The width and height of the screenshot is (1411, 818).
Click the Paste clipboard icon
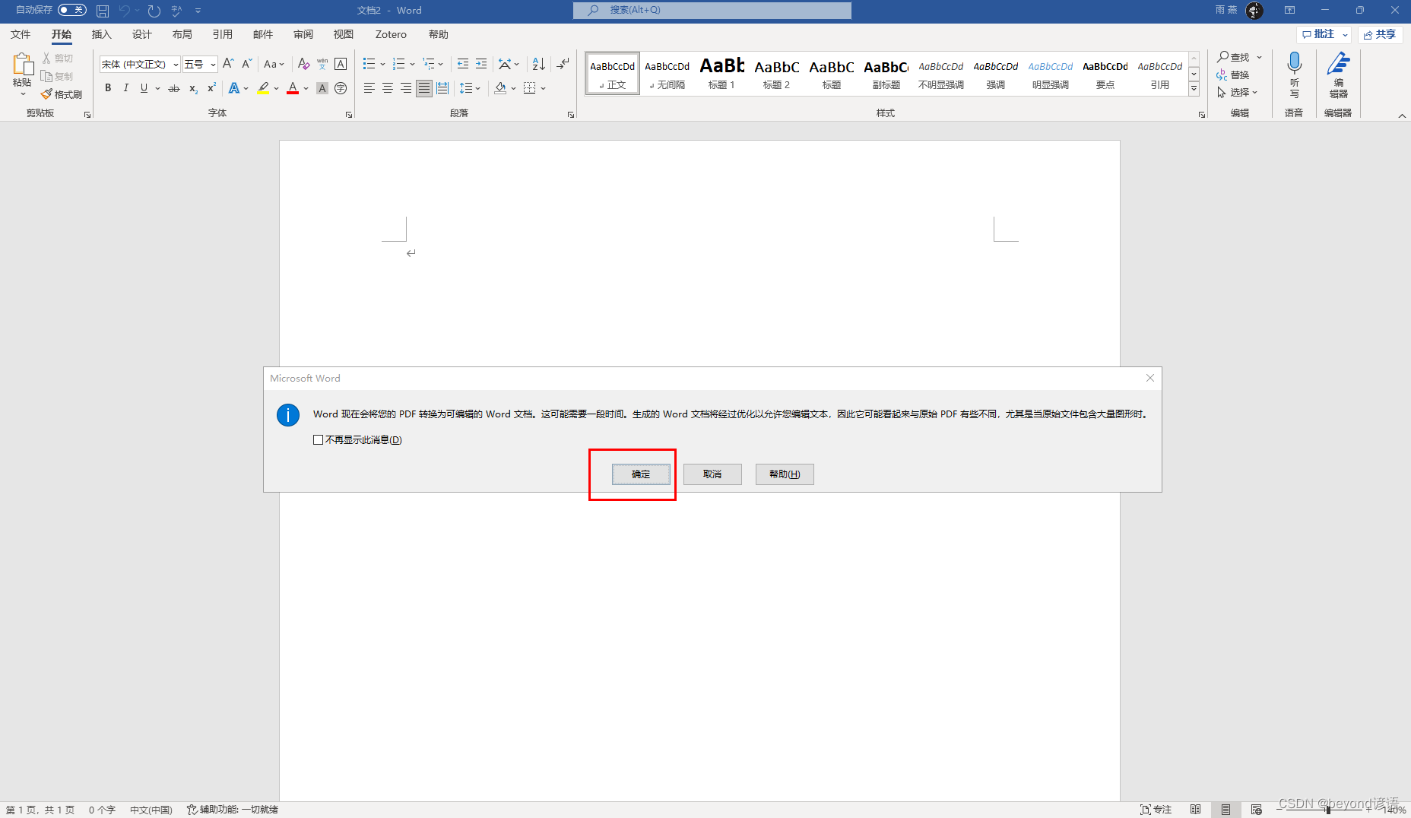(23, 65)
